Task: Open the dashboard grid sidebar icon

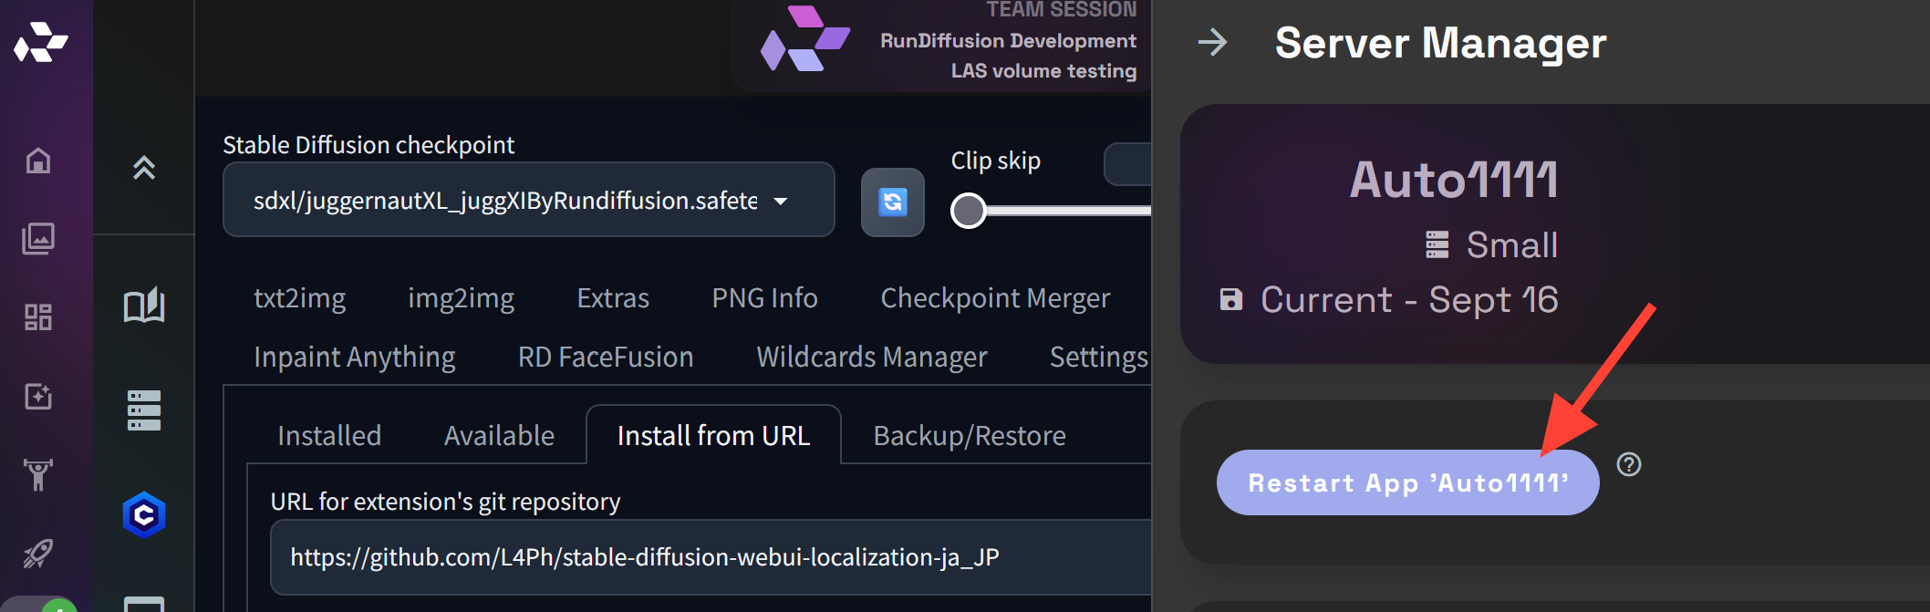Action: (38, 317)
